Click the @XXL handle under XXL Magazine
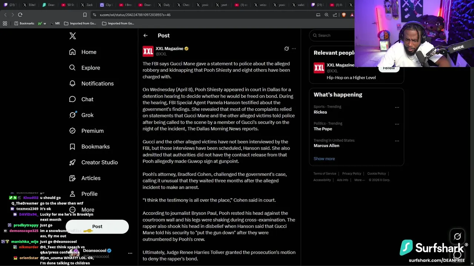 (161, 54)
